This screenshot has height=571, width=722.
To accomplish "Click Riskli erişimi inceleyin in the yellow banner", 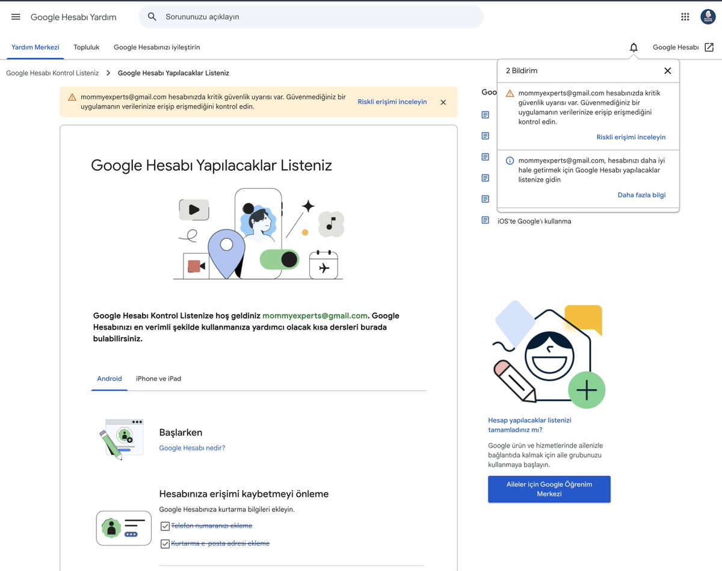I will point(392,102).
